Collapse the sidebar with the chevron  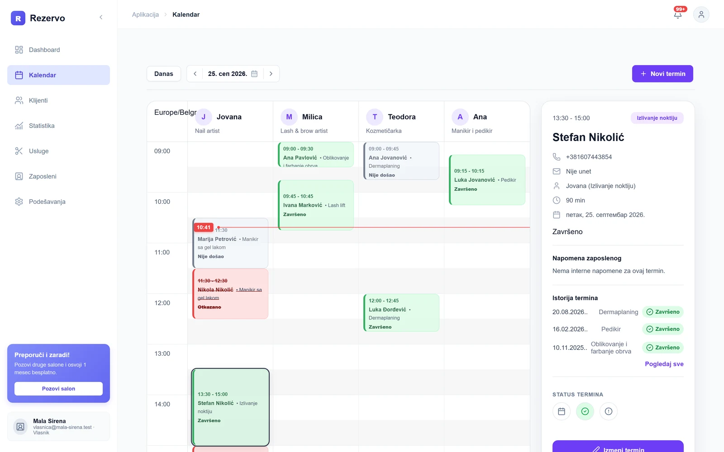(101, 17)
